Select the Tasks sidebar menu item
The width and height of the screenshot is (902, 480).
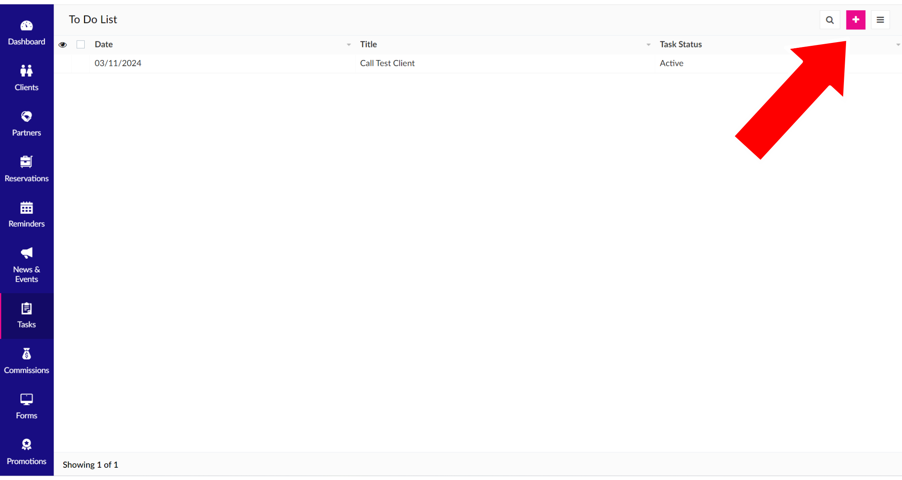tap(27, 316)
